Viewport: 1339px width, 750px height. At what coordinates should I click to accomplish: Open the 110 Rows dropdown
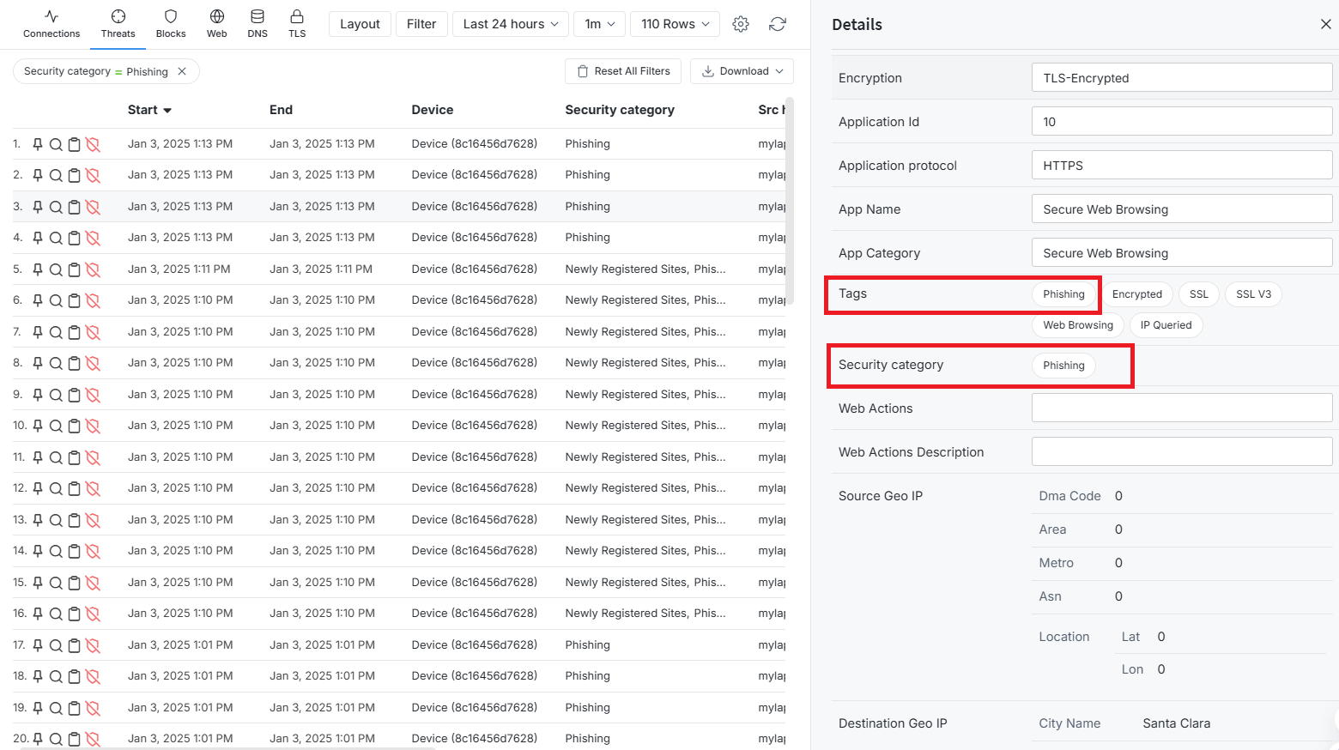tap(676, 24)
